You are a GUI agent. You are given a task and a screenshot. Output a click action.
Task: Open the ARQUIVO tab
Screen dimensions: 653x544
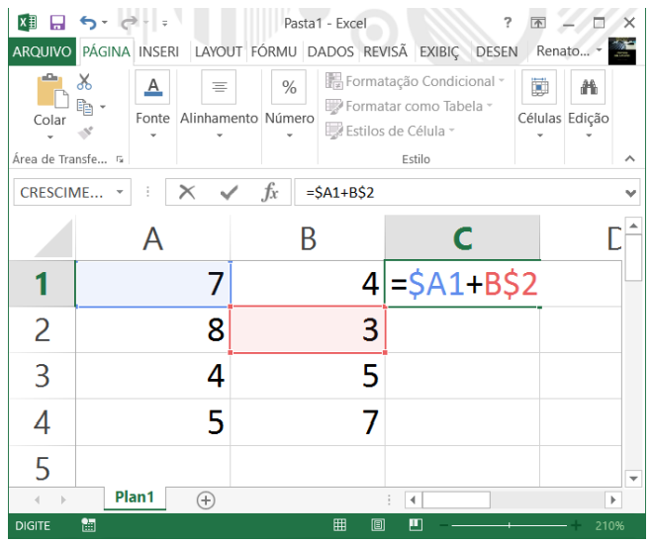(42, 51)
